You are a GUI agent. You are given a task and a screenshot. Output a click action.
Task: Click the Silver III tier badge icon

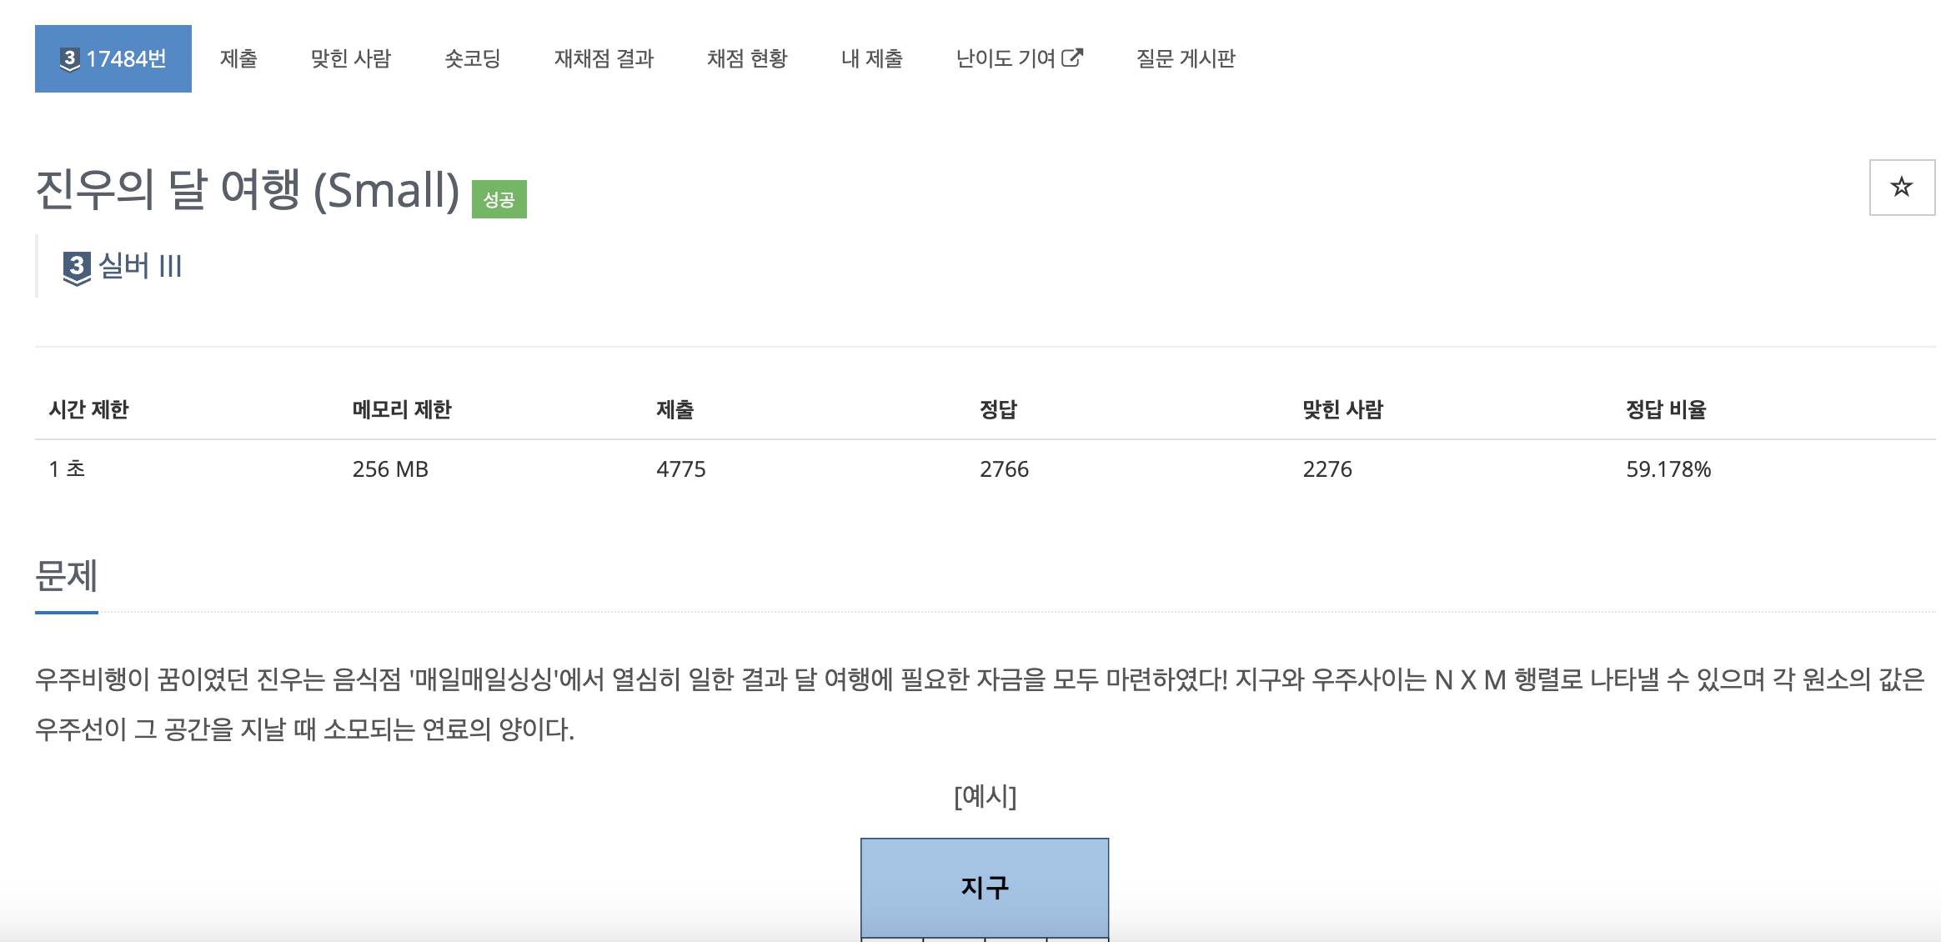(77, 268)
